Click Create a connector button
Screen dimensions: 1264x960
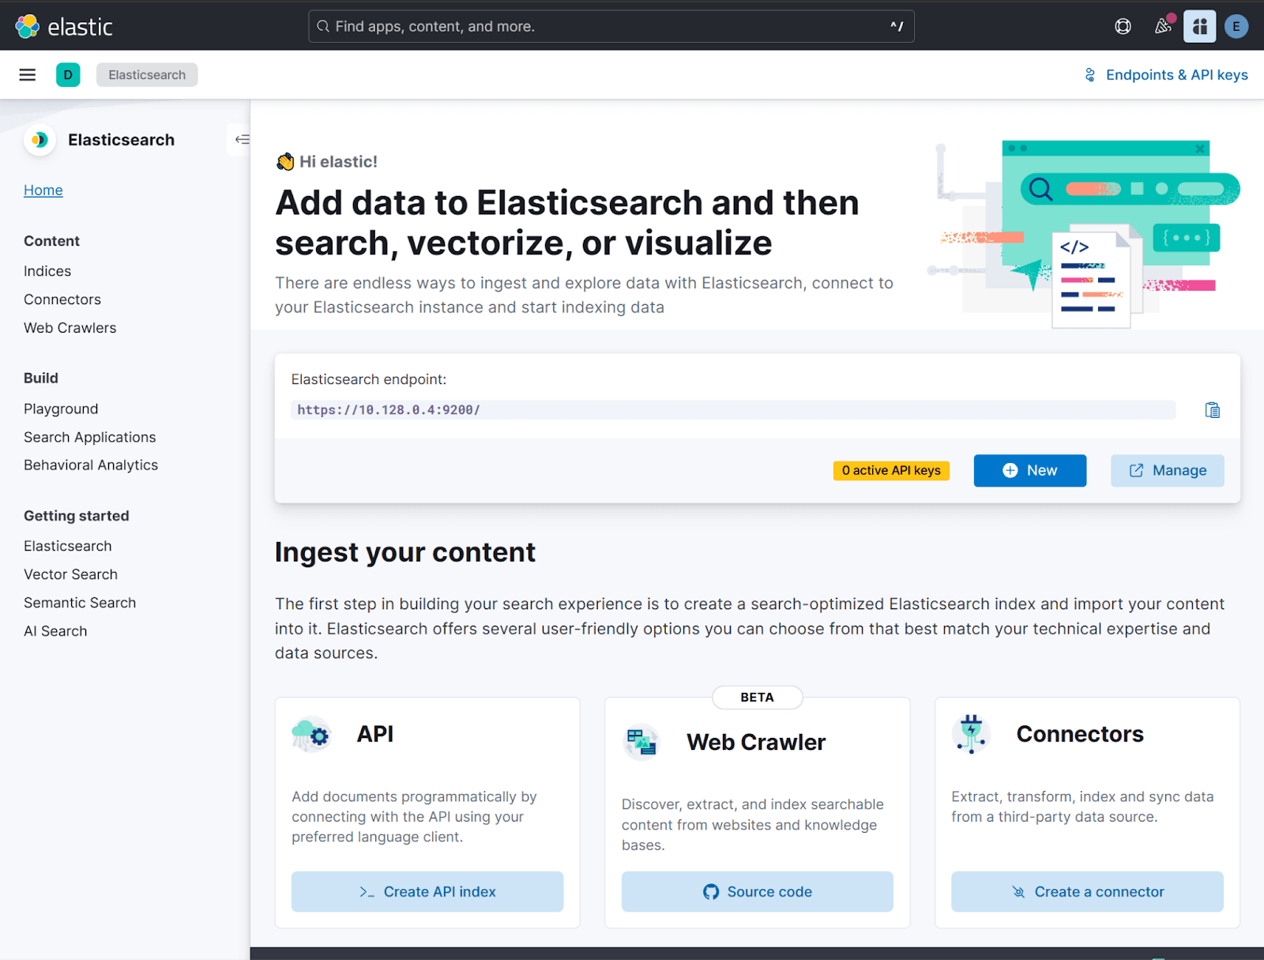pyautogui.click(x=1087, y=891)
